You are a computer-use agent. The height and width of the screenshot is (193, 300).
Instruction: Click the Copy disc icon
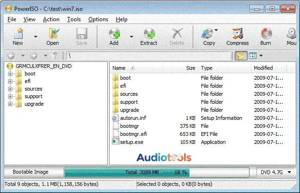(x=207, y=34)
